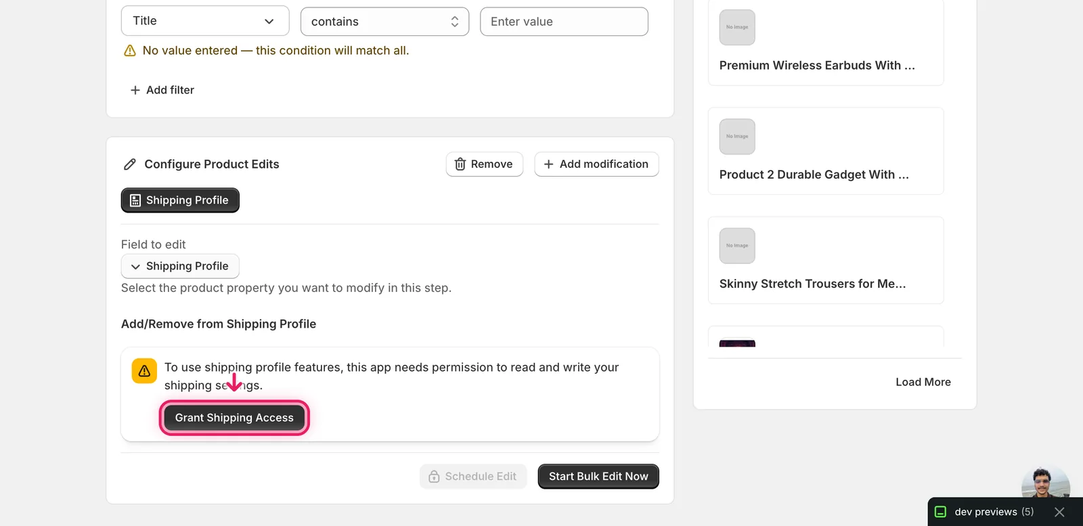Screen dimensions: 1083x526
Task: Click the pencil icon beside Configure Product Edits
Action: point(130,165)
